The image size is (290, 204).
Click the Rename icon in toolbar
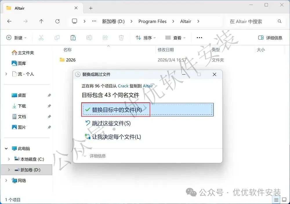89,38
